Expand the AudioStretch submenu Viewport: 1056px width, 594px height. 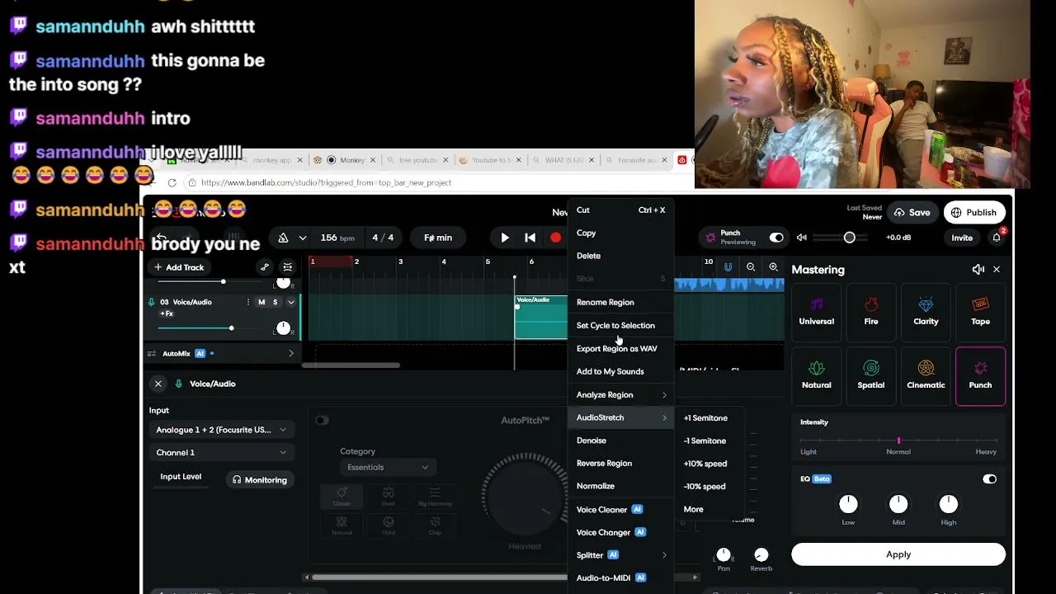tap(621, 417)
